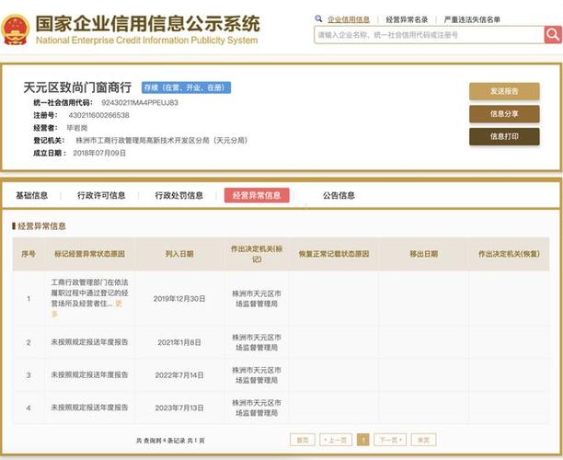Click the date 2022年7月14日 in row 3
The width and height of the screenshot is (563, 460).
click(179, 375)
